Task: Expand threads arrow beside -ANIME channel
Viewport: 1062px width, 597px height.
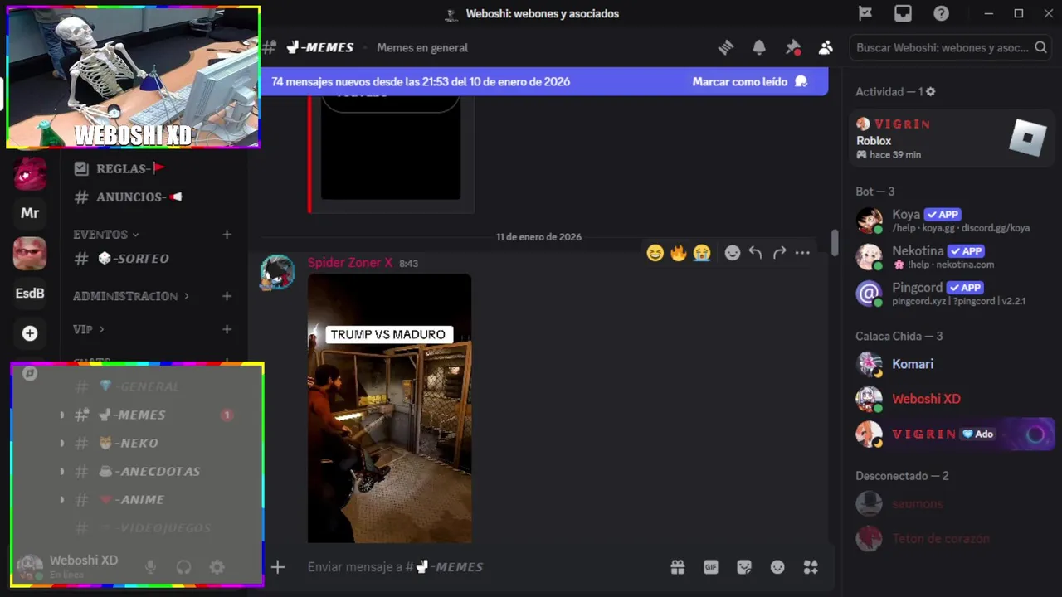Action: click(62, 499)
